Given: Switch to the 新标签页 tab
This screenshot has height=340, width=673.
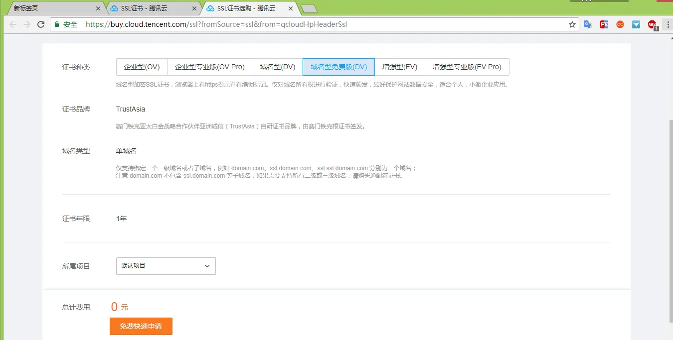Looking at the screenshot, I should [50, 8].
